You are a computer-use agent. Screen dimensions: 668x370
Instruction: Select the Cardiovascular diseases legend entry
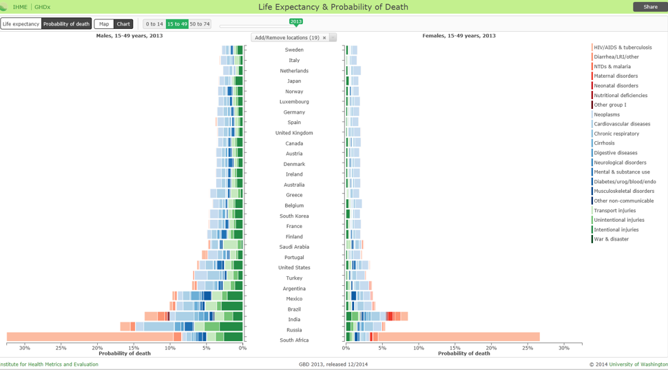pyautogui.click(x=622, y=124)
